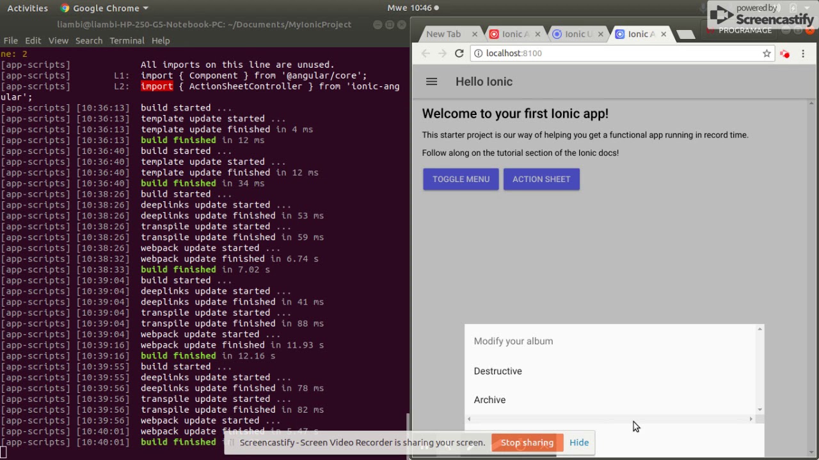Click the TOGGLE MENU button
The width and height of the screenshot is (819, 460).
(x=461, y=179)
